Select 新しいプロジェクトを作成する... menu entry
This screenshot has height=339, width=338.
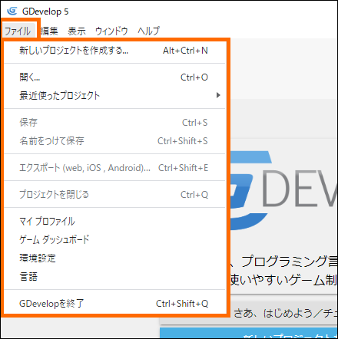click(114, 51)
